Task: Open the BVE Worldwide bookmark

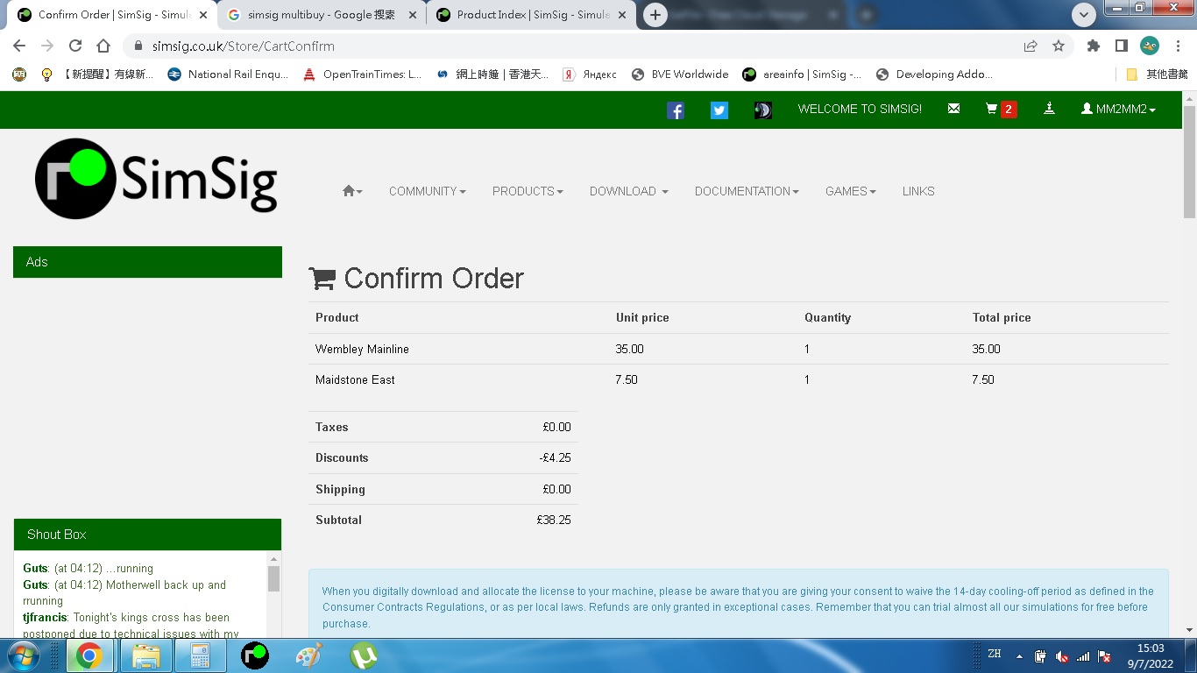Action: pyautogui.click(x=680, y=74)
